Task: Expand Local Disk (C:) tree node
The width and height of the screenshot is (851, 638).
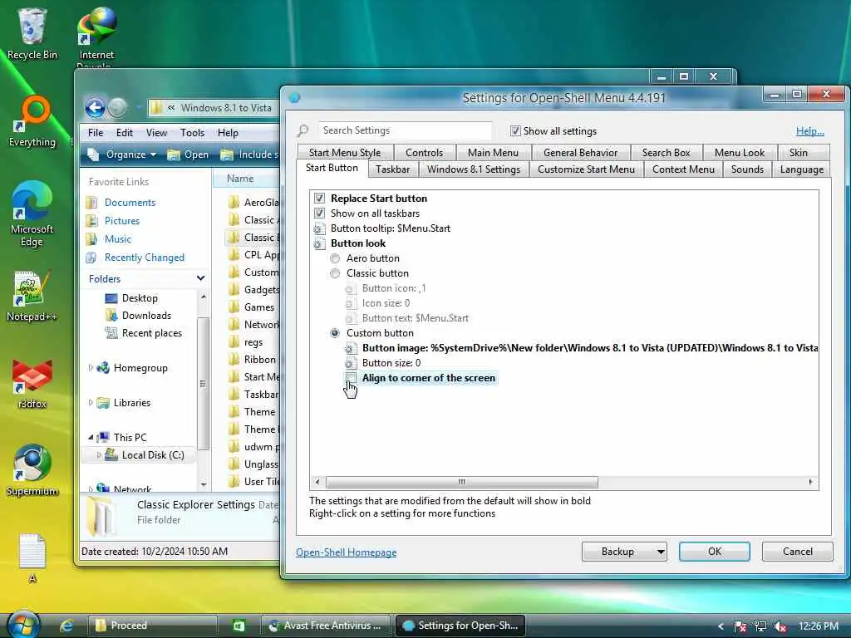Action: coord(99,455)
